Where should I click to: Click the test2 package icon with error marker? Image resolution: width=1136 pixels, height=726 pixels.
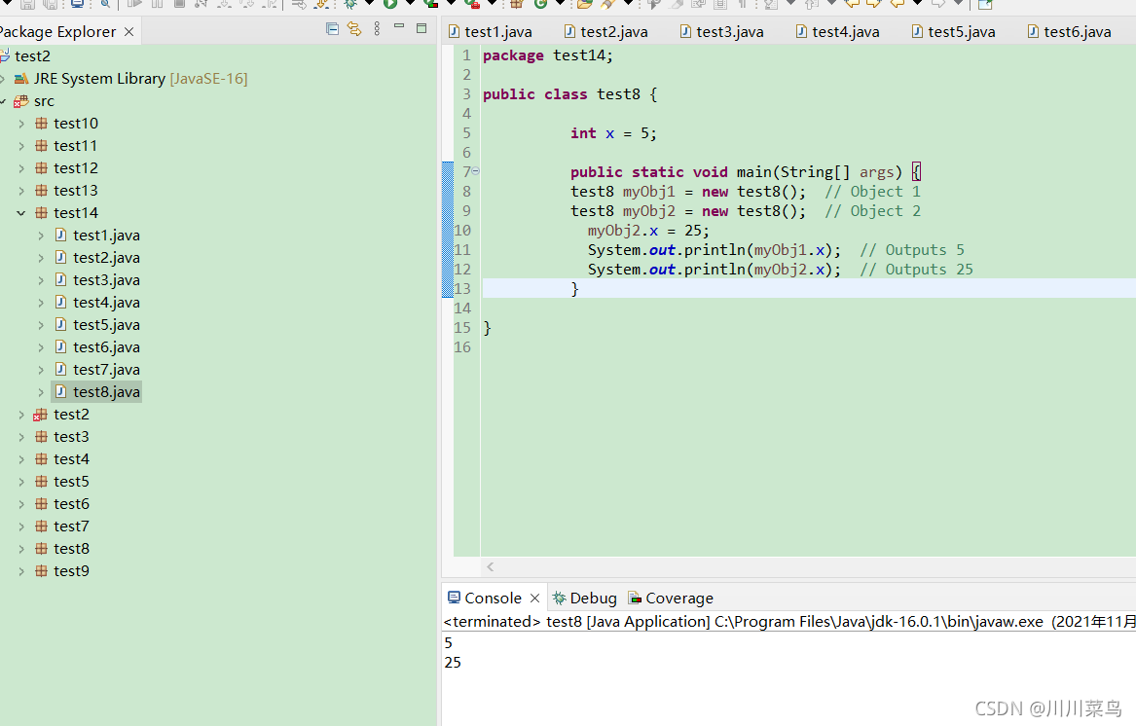41,415
